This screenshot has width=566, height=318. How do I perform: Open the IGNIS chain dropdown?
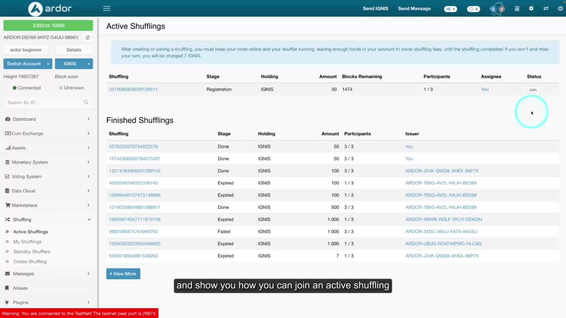(x=74, y=64)
